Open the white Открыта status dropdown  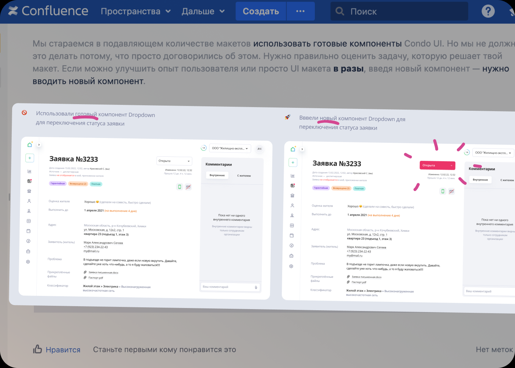(174, 161)
